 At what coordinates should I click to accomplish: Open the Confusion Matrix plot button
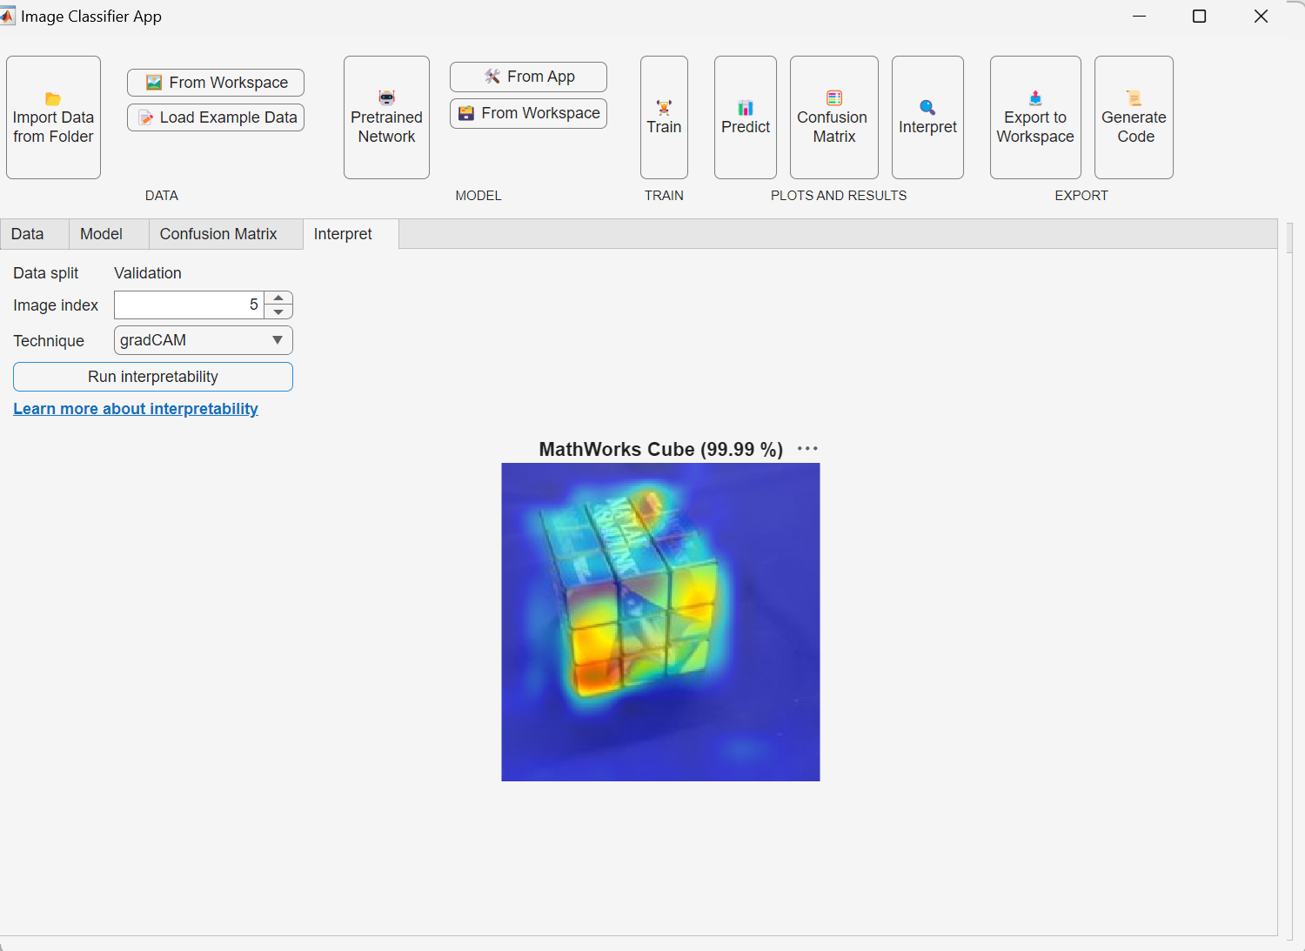833,117
